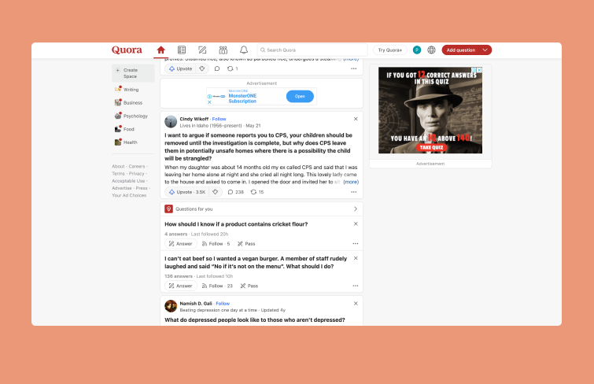The height and width of the screenshot is (384, 594).
Task: Dismiss Namish D. Gali's post
Action: pyautogui.click(x=356, y=303)
